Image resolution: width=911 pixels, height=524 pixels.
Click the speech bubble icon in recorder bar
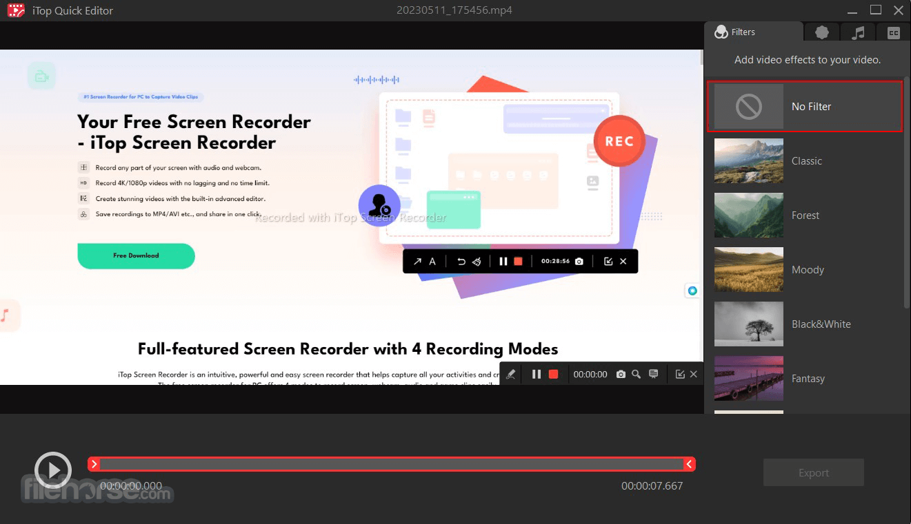pyautogui.click(x=653, y=374)
